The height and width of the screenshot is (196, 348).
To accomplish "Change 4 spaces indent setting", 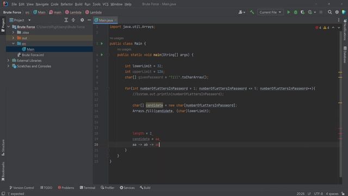I will pos(332,194).
